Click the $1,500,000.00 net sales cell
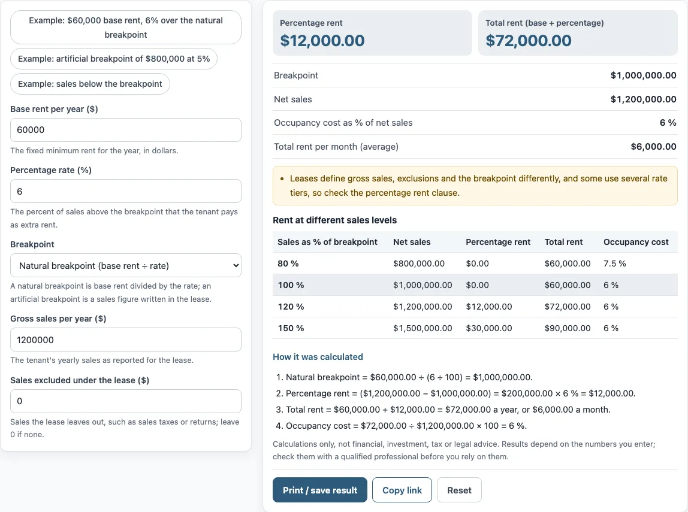 (x=423, y=328)
